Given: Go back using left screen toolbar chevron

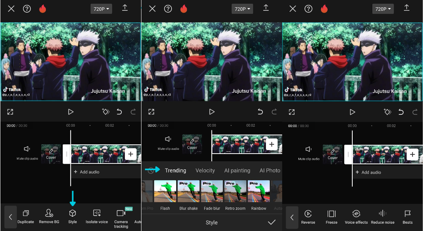Looking at the screenshot, I should click(10, 217).
